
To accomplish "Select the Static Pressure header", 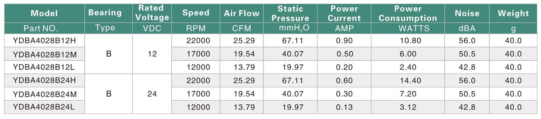I will pos(290,13).
